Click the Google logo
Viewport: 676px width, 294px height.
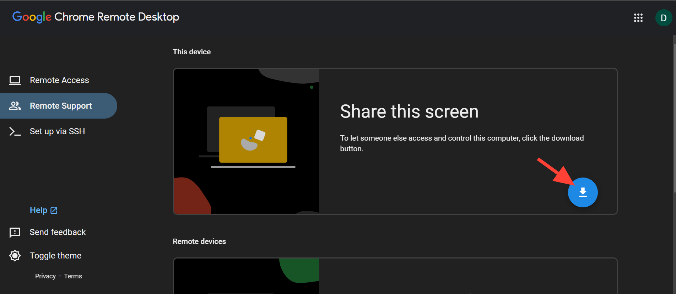(32, 17)
